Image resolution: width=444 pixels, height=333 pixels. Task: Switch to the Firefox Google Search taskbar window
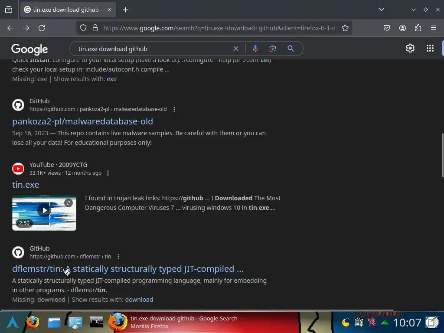tap(204, 322)
